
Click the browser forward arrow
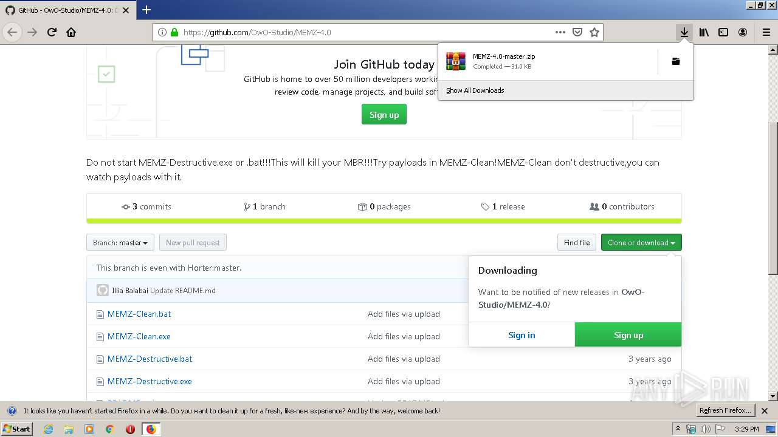[32, 32]
